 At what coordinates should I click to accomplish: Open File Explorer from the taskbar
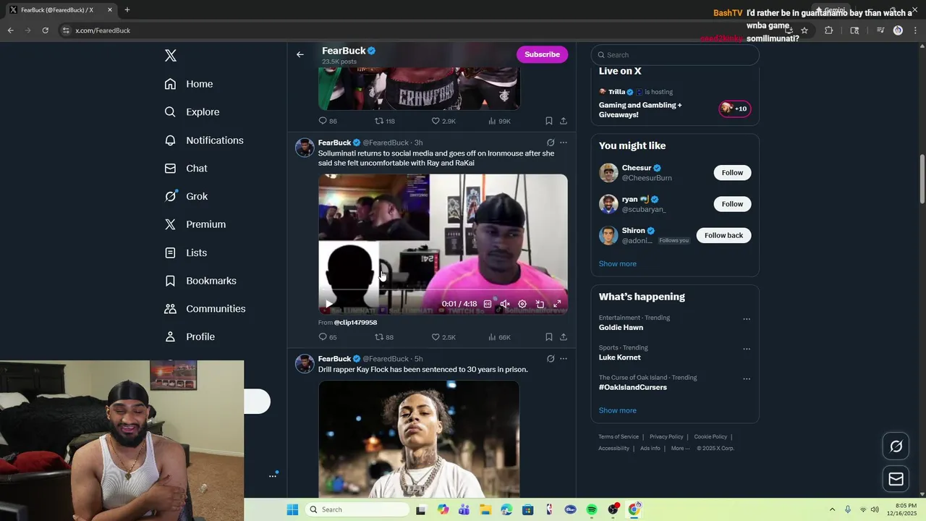(x=485, y=509)
